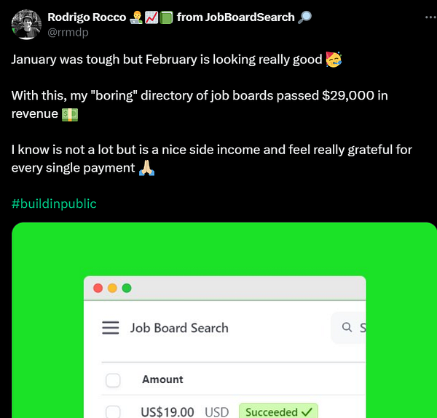Open the #buildinpublic hashtag link
Viewport: 437px width, 418px height.
(x=54, y=204)
